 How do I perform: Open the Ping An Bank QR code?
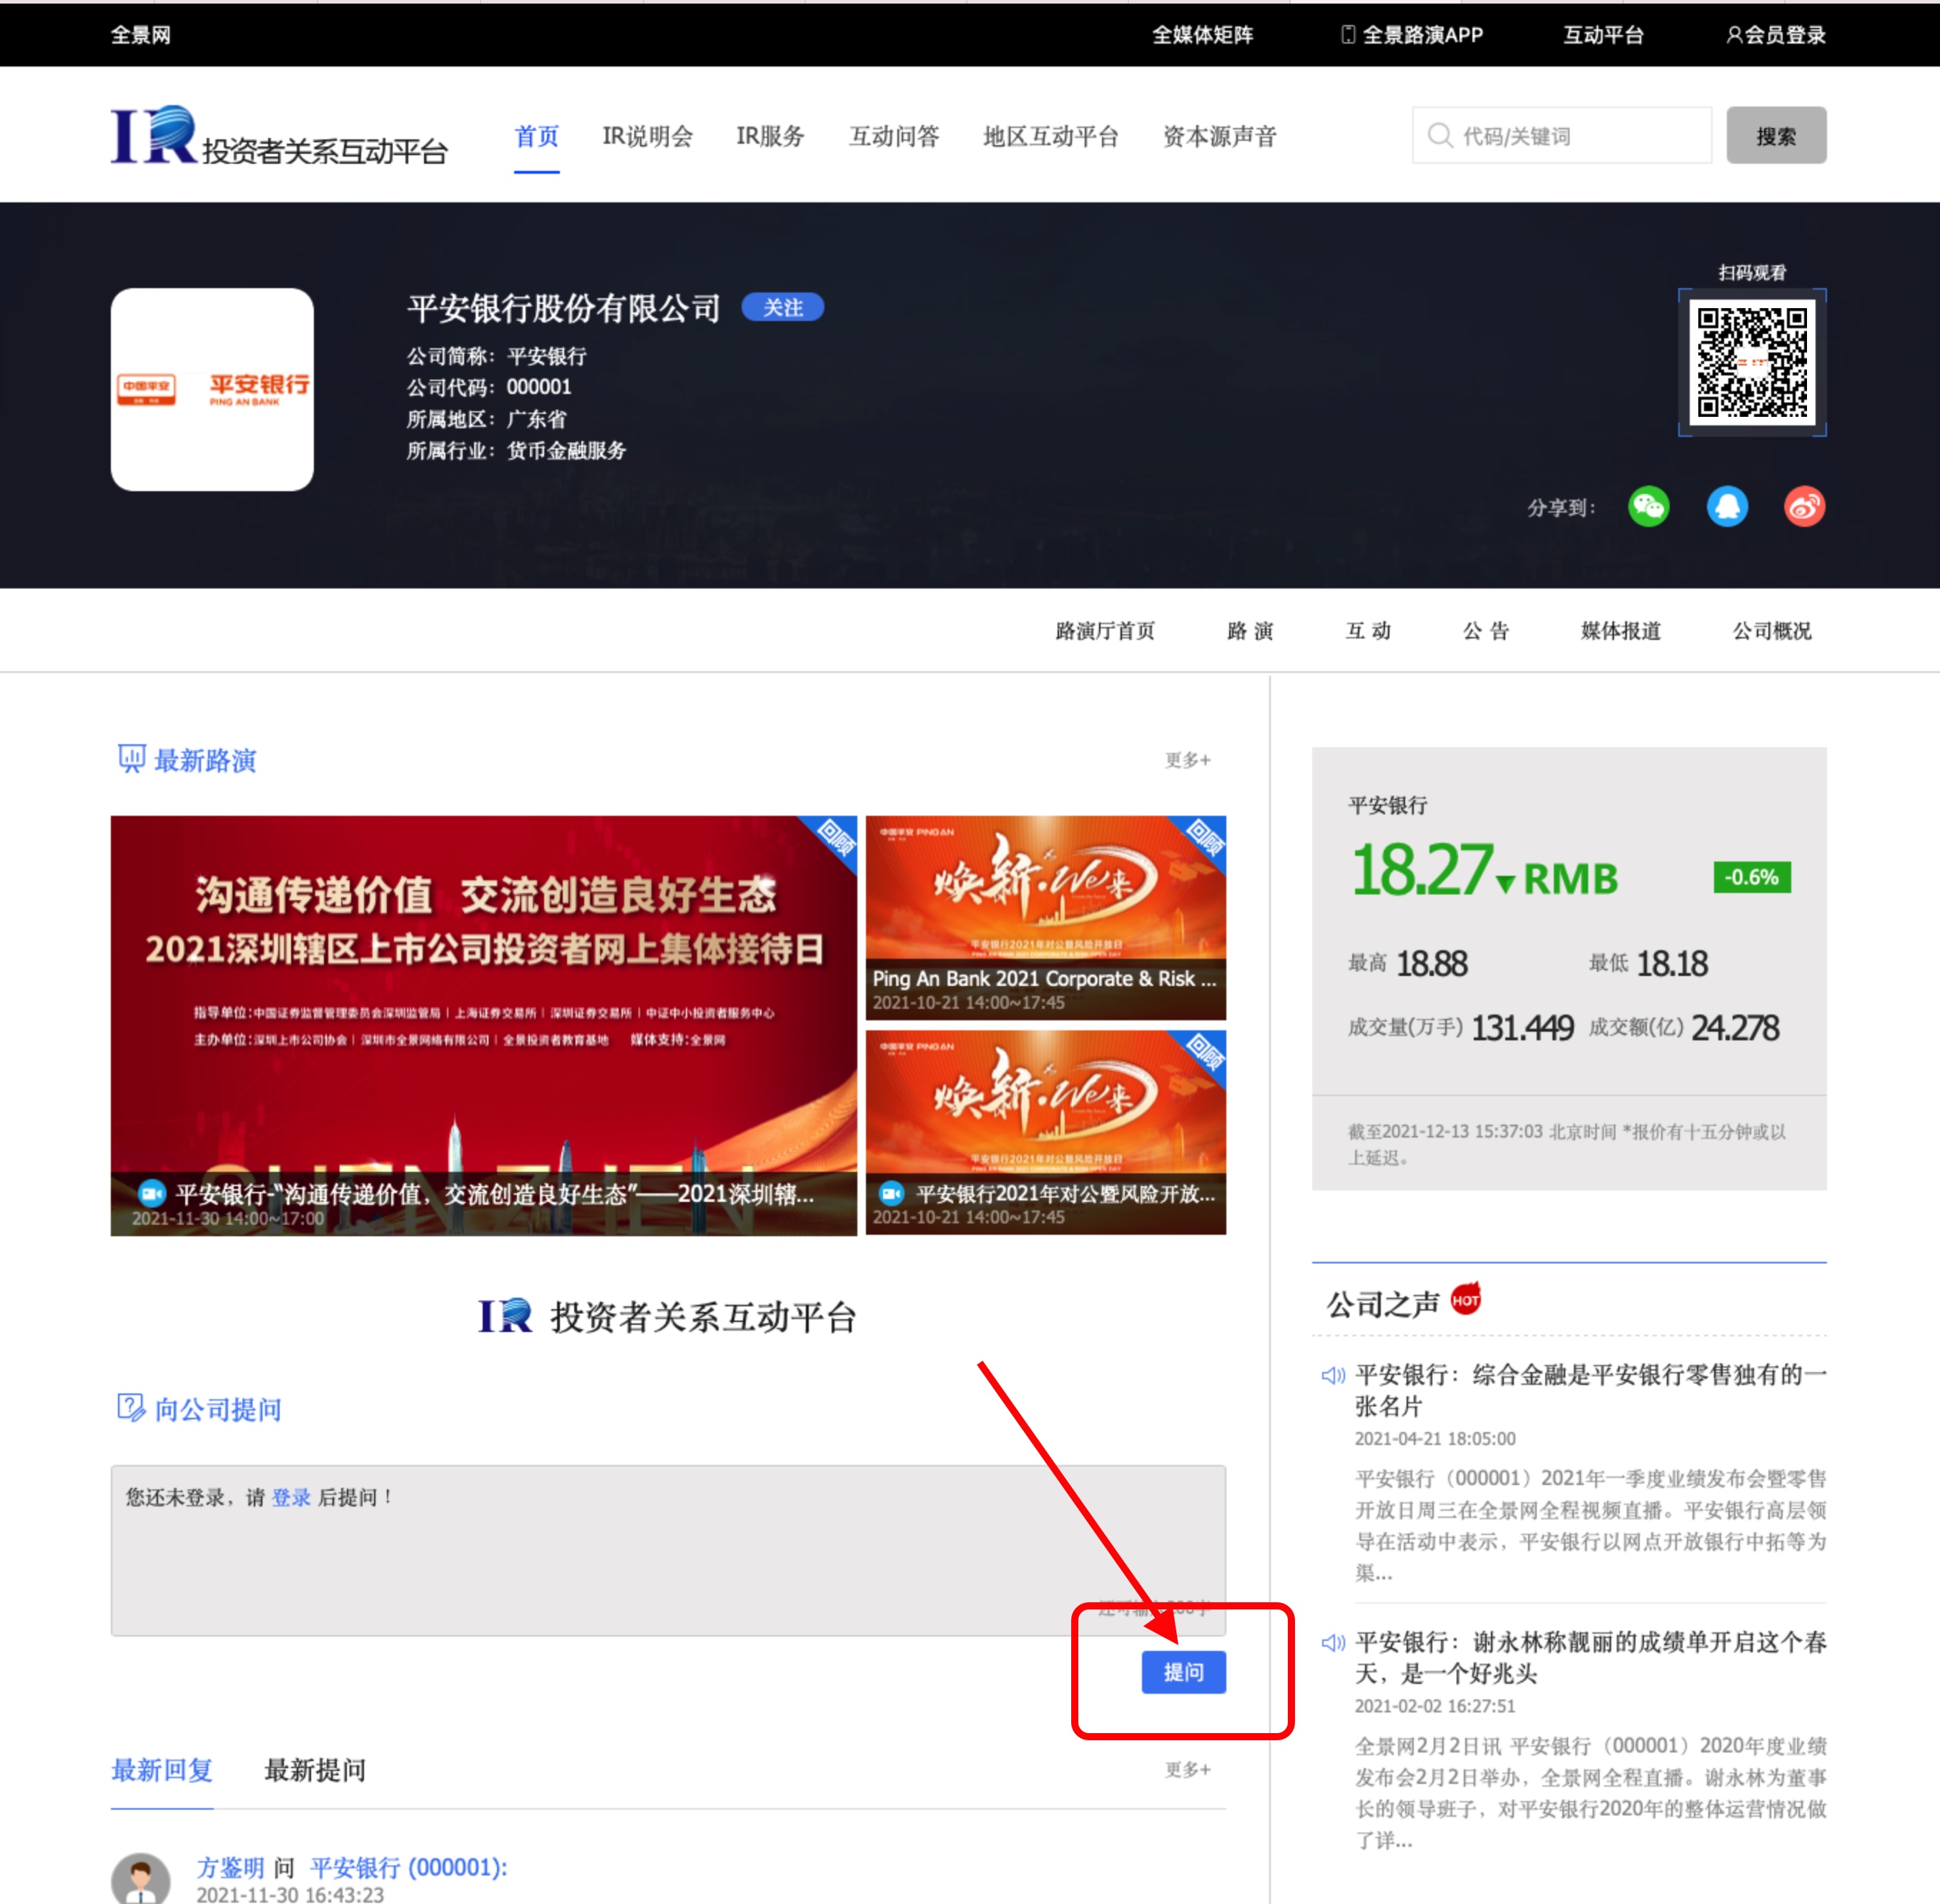1752,362
